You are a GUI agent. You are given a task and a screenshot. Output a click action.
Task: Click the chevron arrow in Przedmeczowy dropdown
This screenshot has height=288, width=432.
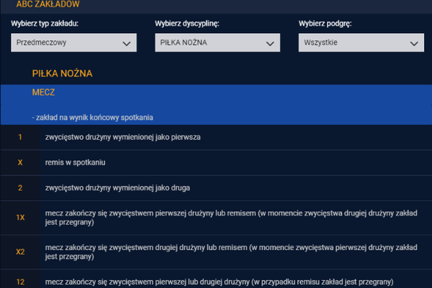[127, 43]
